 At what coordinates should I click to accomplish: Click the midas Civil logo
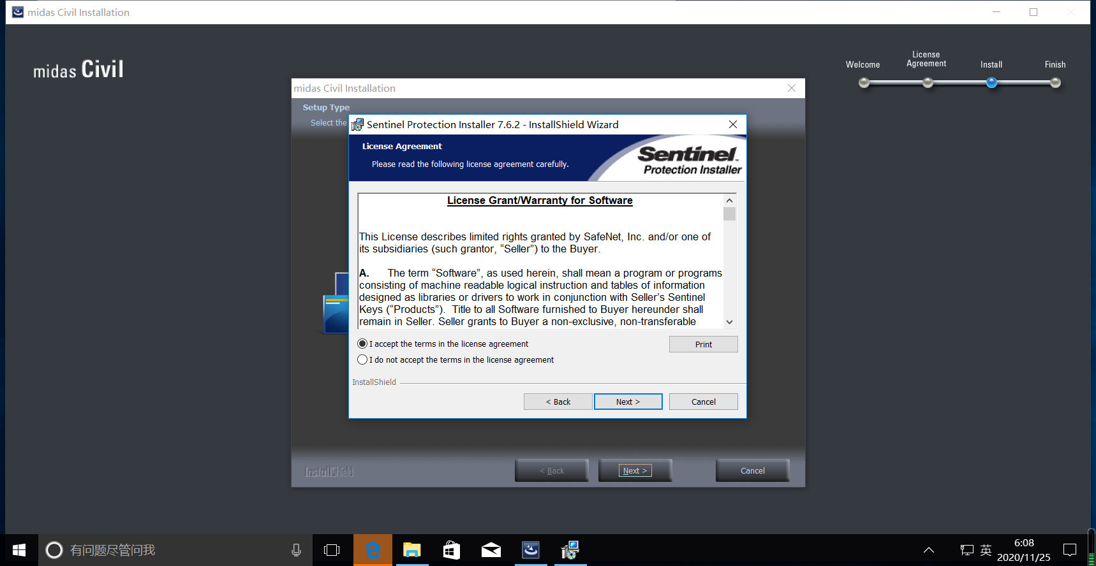tap(78, 69)
